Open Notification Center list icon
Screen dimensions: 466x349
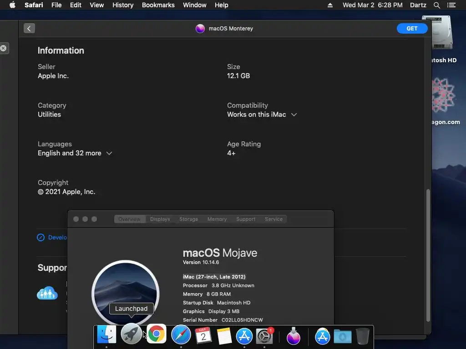(451, 5)
